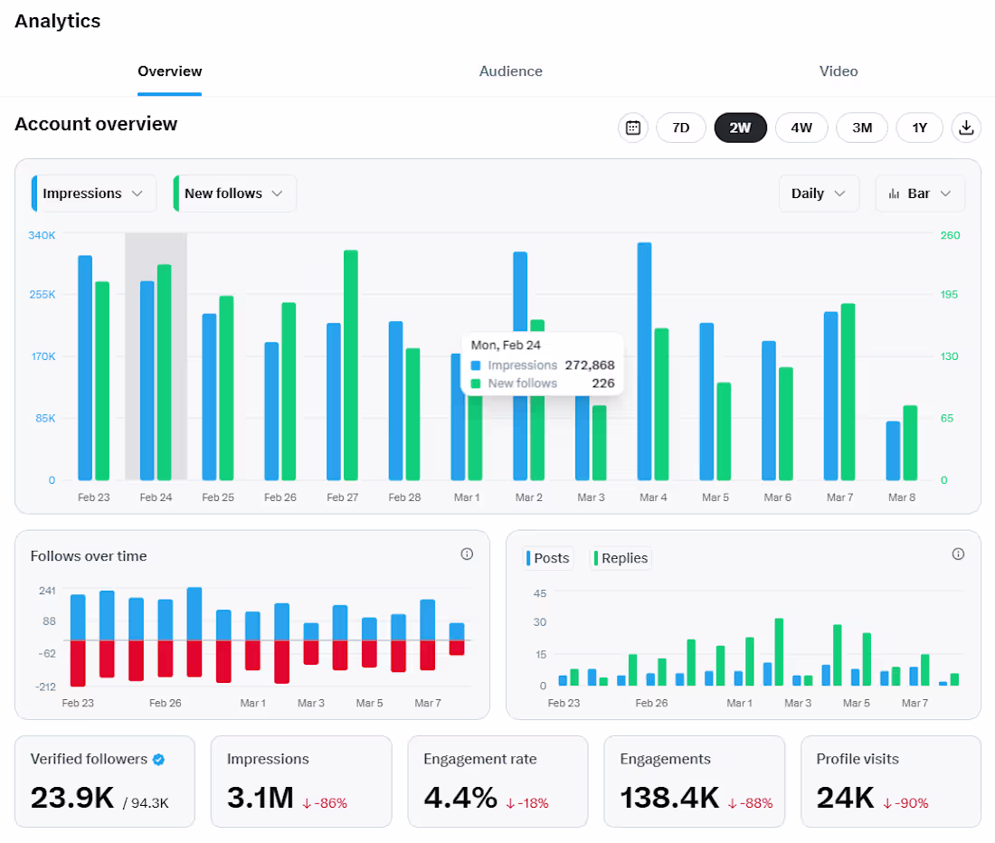Click the bar chart icon in Bar selector
995x843 pixels.
pyautogui.click(x=894, y=194)
